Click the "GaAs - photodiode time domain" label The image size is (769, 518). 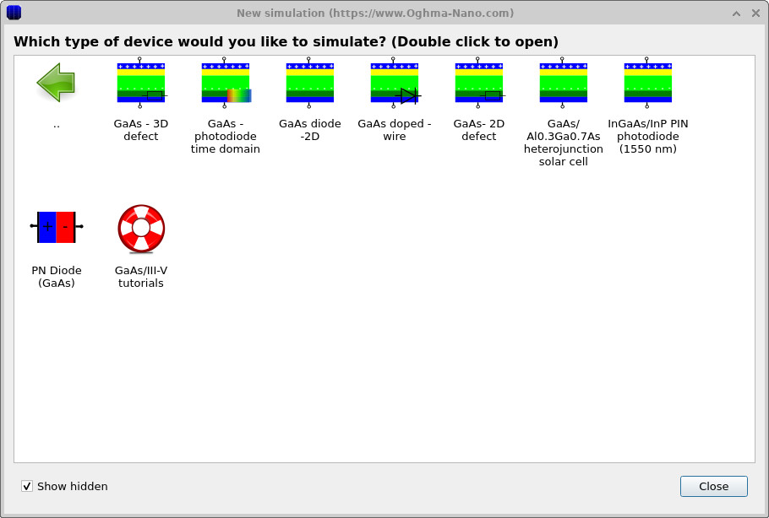point(226,136)
